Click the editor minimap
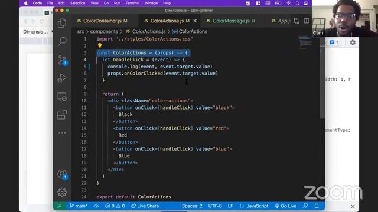Screen dimensions: 378x212 pyautogui.click(x=305, y=42)
